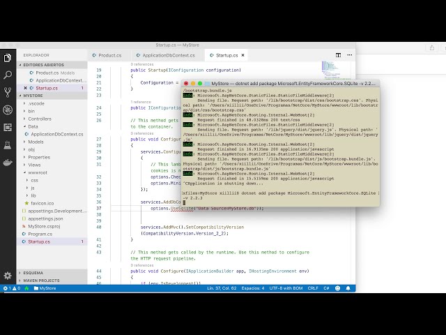This screenshot has height=335, width=446.
Task: Click the share icon in background window
Action: click(x=432, y=48)
